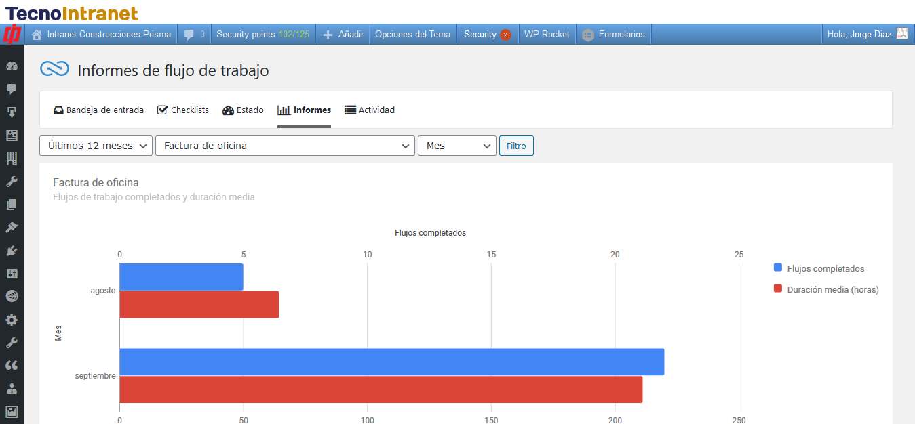915x424 pixels.
Task: Open the Dashboard gauge icon in sidebar
Action: (x=12, y=66)
